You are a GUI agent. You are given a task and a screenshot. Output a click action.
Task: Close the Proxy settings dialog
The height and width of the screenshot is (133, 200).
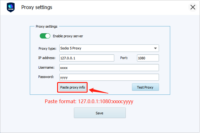[193, 7]
